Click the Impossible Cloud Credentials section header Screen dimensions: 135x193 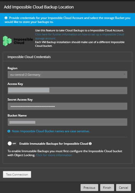pyautogui.click(x=29, y=57)
